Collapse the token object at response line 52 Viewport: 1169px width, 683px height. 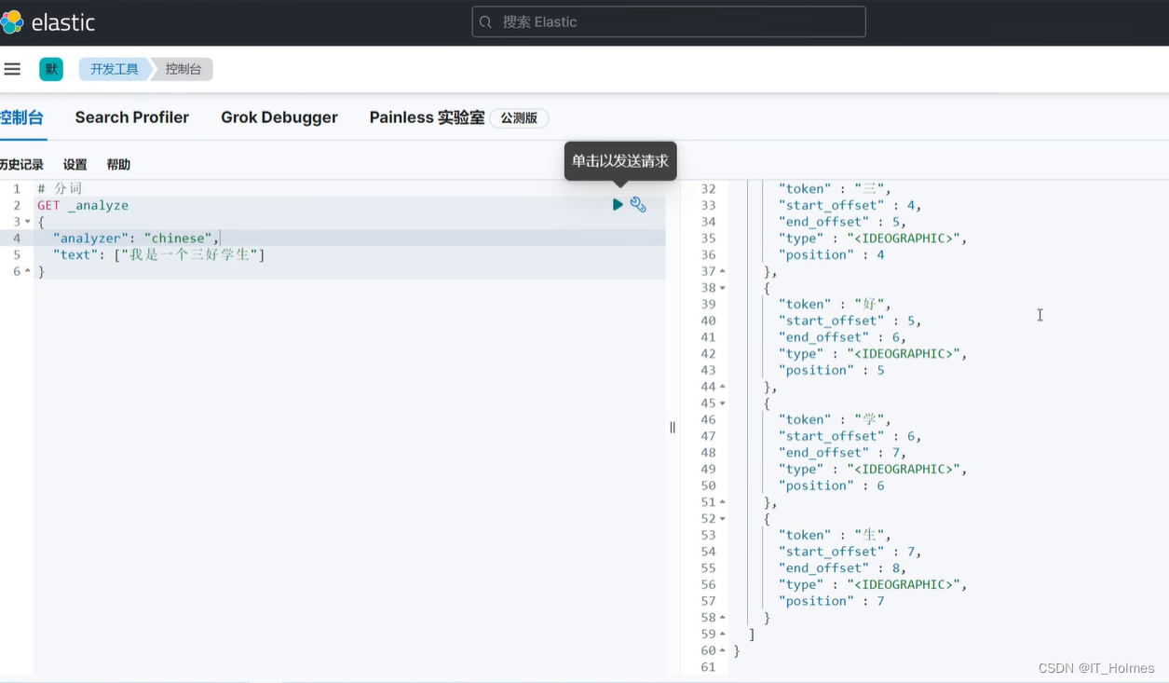point(723,519)
